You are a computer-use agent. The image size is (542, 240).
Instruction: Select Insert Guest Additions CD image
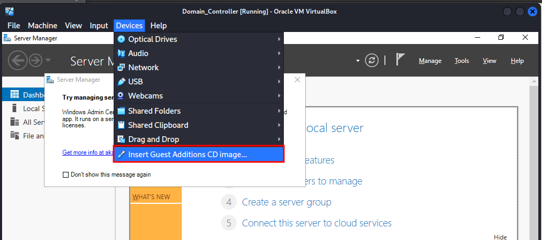(x=199, y=155)
